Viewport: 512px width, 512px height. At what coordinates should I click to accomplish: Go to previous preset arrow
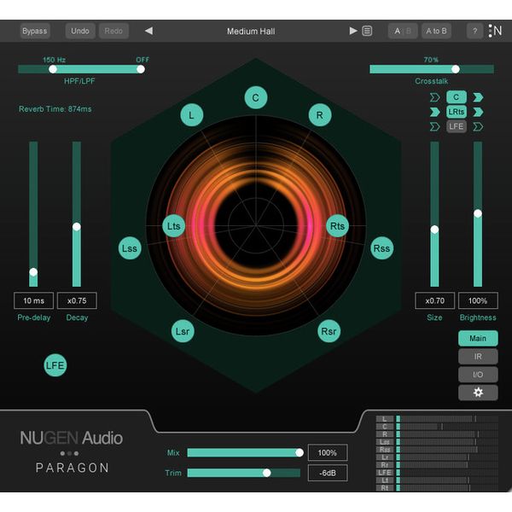148,31
